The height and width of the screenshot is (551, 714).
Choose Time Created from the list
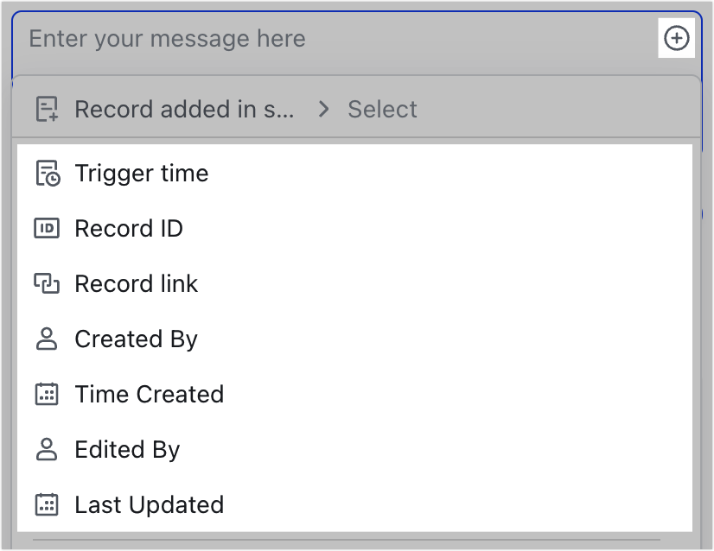coord(149,394)
